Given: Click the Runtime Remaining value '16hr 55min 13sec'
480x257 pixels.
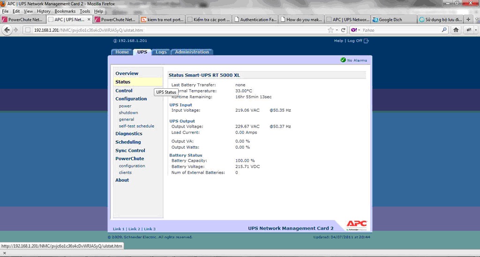Looking at the screenshot, I should click(253, 97).
